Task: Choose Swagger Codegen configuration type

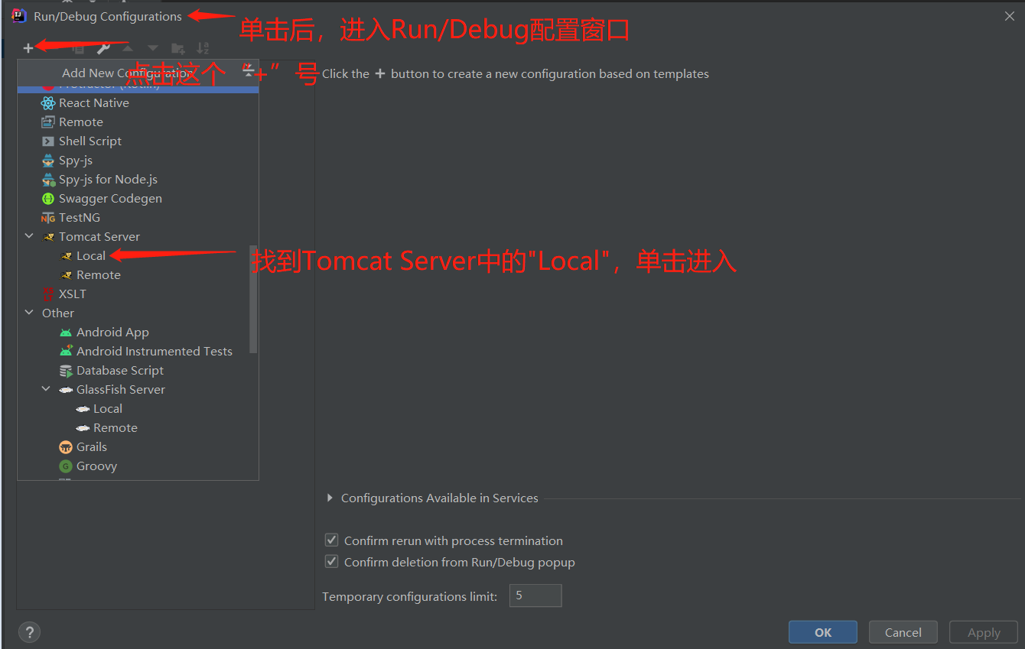Action: click(x=110, y=199)
